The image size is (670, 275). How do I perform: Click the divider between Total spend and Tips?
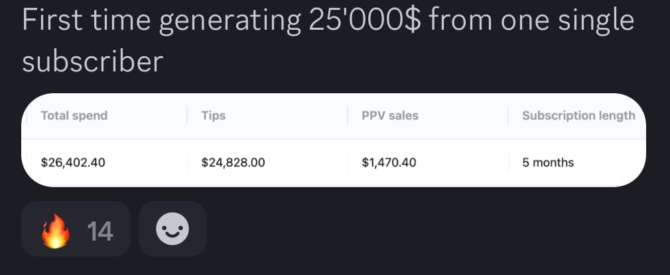click(187, 116)
